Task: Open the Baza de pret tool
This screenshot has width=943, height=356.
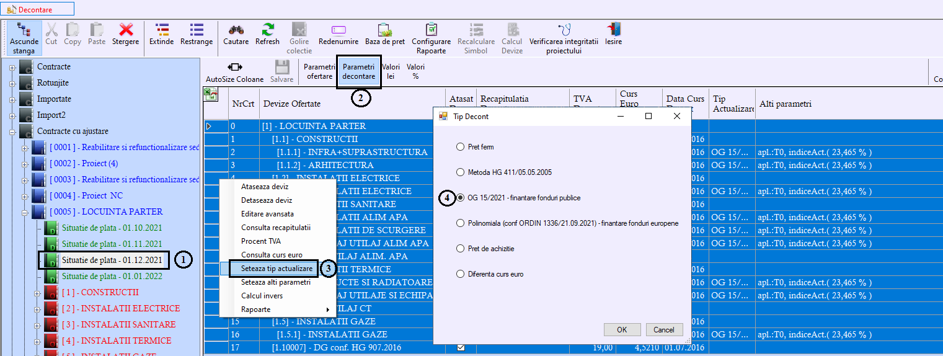Action: (384, 34)
